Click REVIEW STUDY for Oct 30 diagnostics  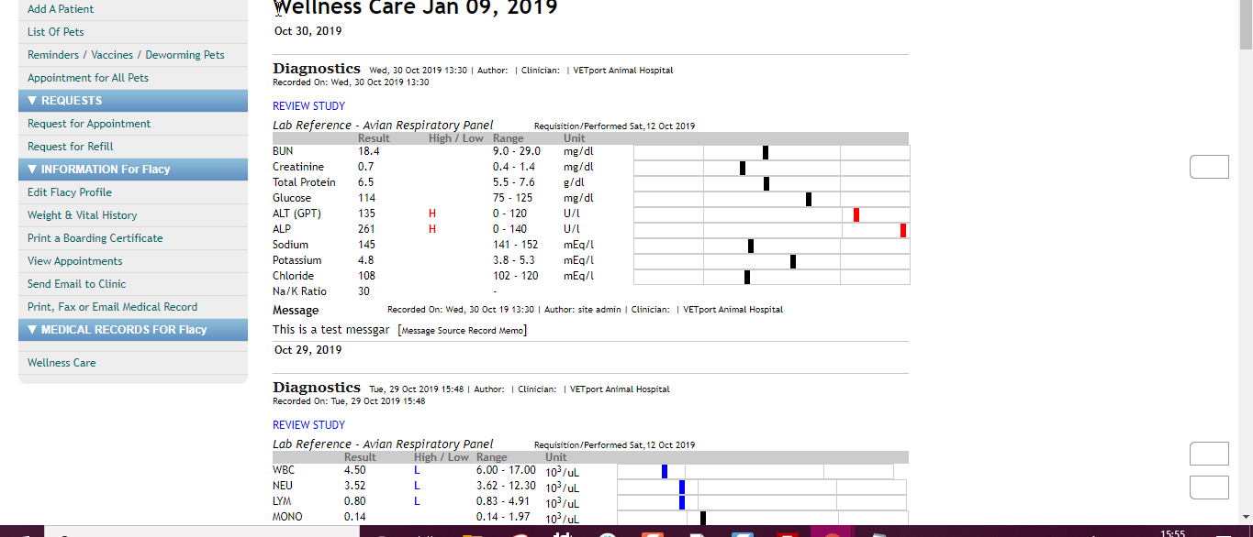tap(308, 106)
